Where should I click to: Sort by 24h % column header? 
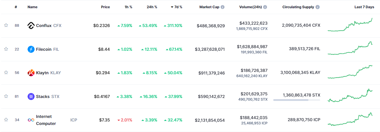click(x=152, y=7)
